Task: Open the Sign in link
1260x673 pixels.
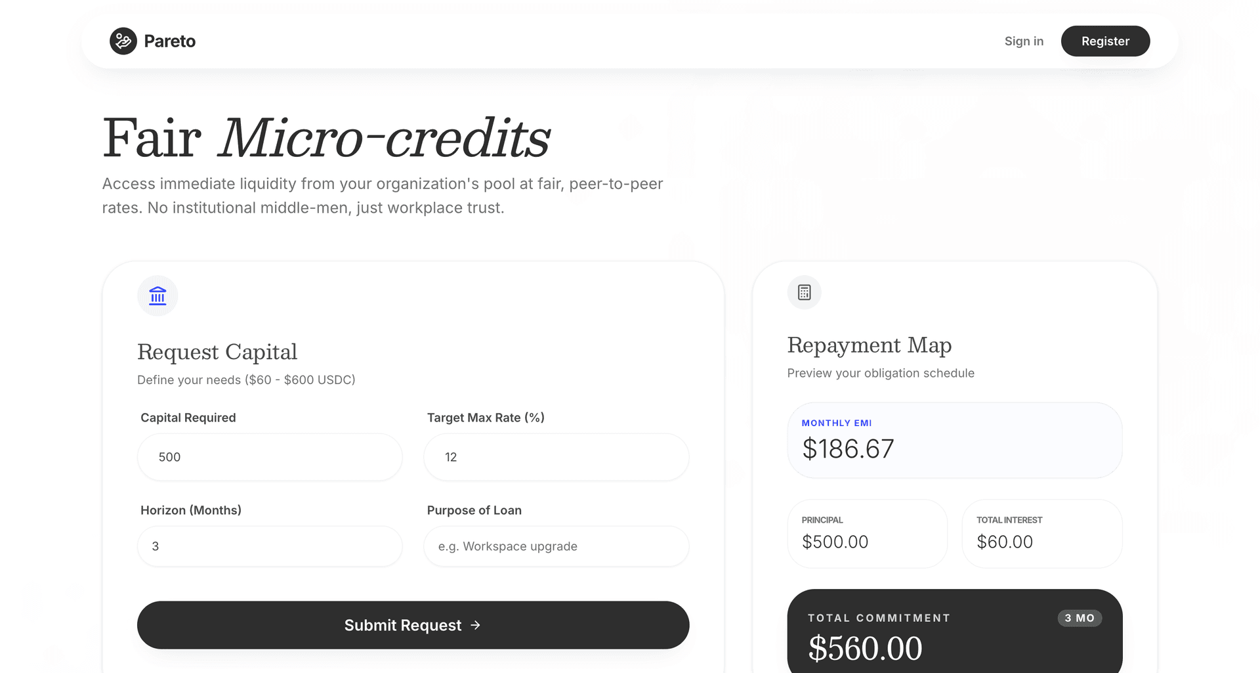Action: coord(1024,41)
